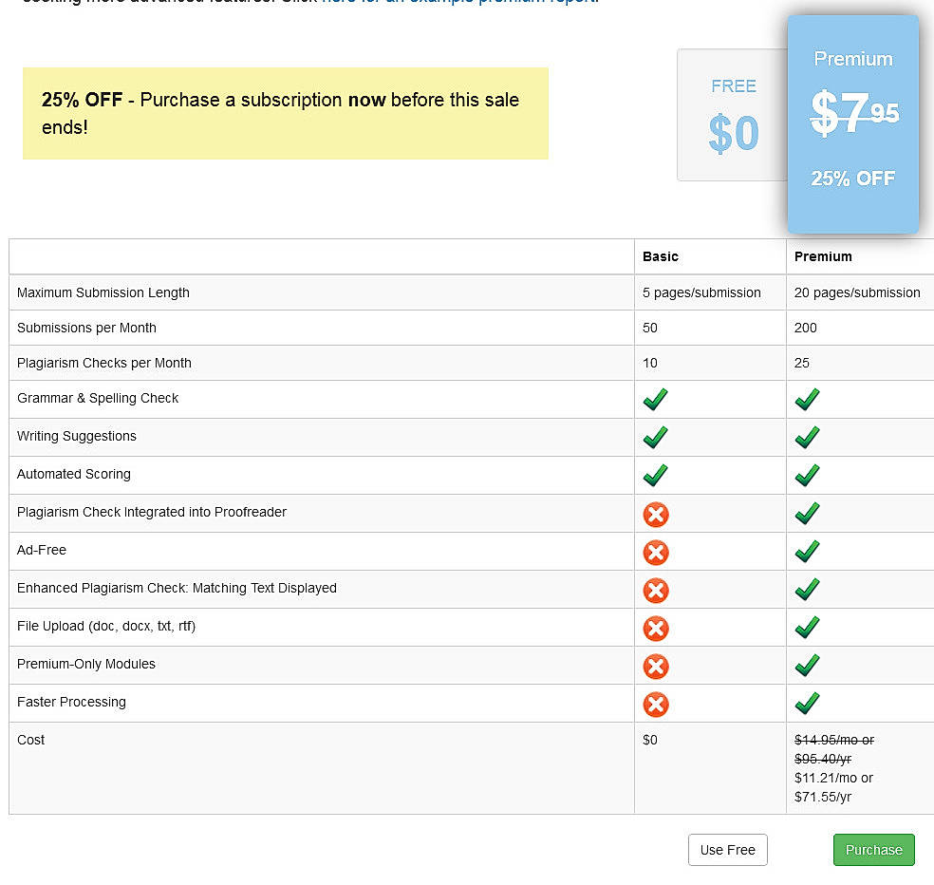Viewport: 934px width, 885px height.
Task: Click Premium's Faster Processing checkmark
Action: (x=807, y=704)
